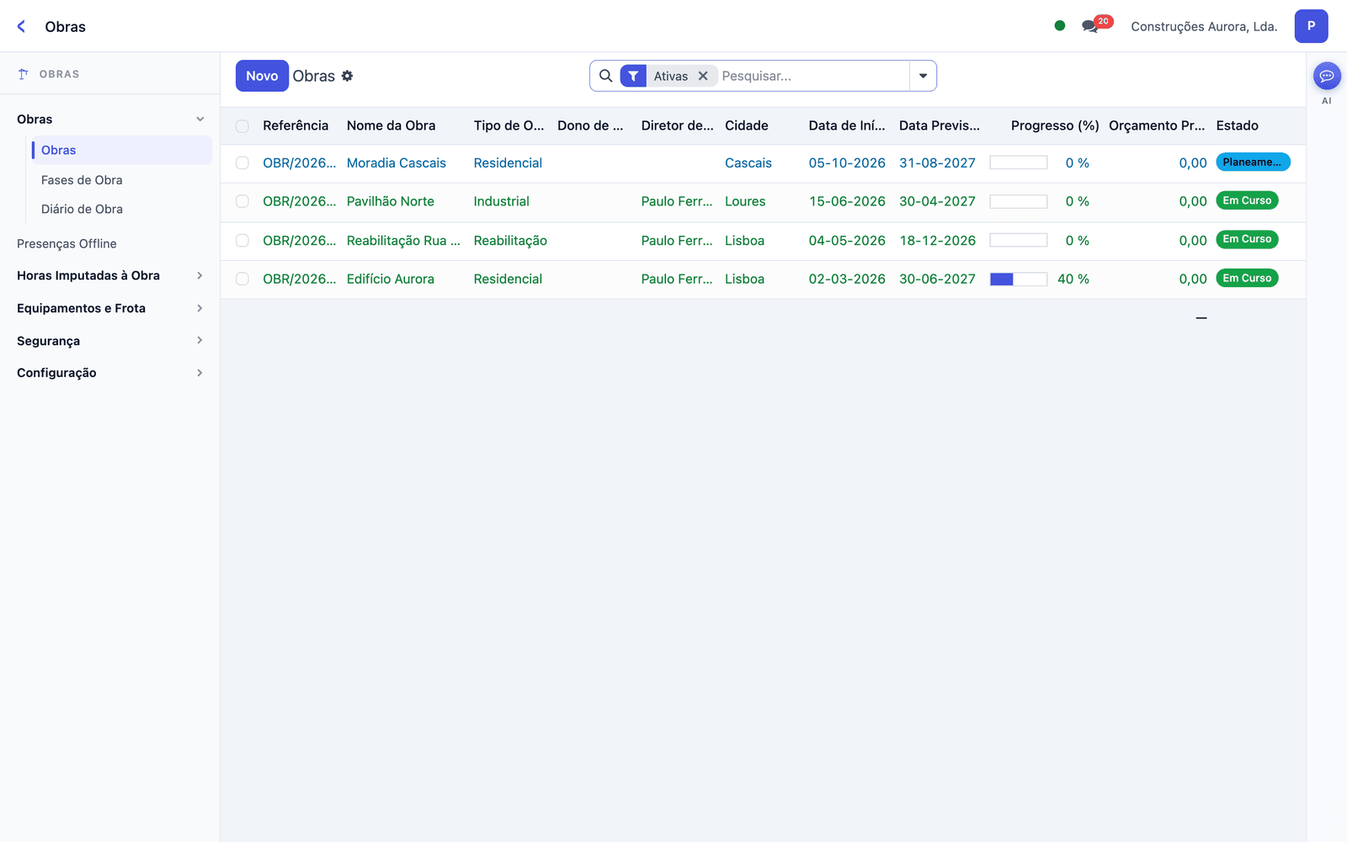
Task: Click the Reabilitação type cell
Action: point(510,241)
